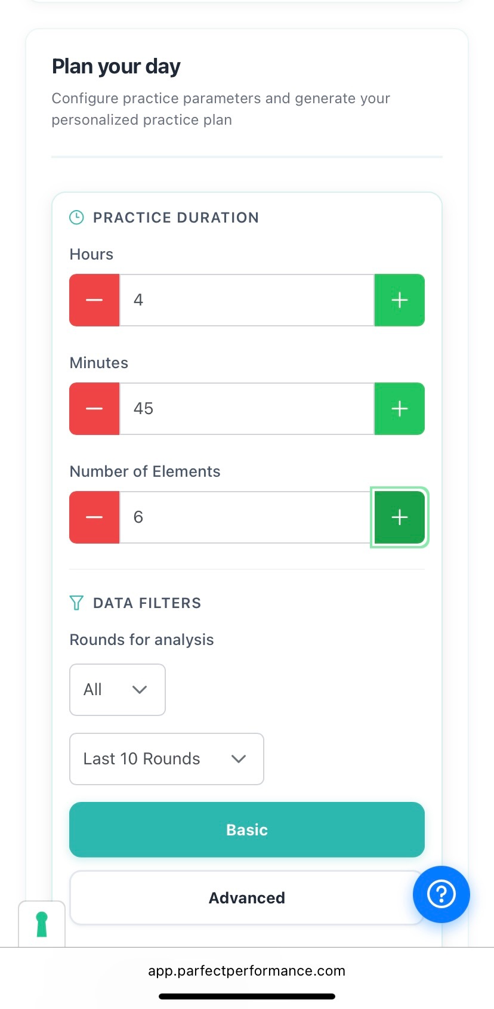Screen dimensions: 494x1009
Task: Tap the app.parfectperformance.com address bar
Action: [x=246, y=970]
